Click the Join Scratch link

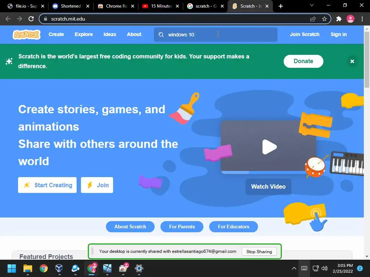coord(304,34)
